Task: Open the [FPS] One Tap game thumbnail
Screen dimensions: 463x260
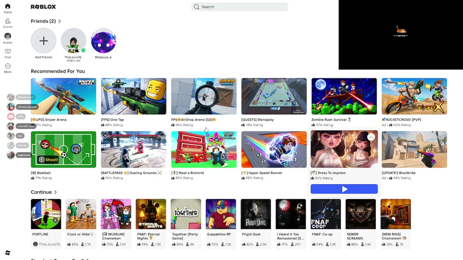Action: [133, 96]
